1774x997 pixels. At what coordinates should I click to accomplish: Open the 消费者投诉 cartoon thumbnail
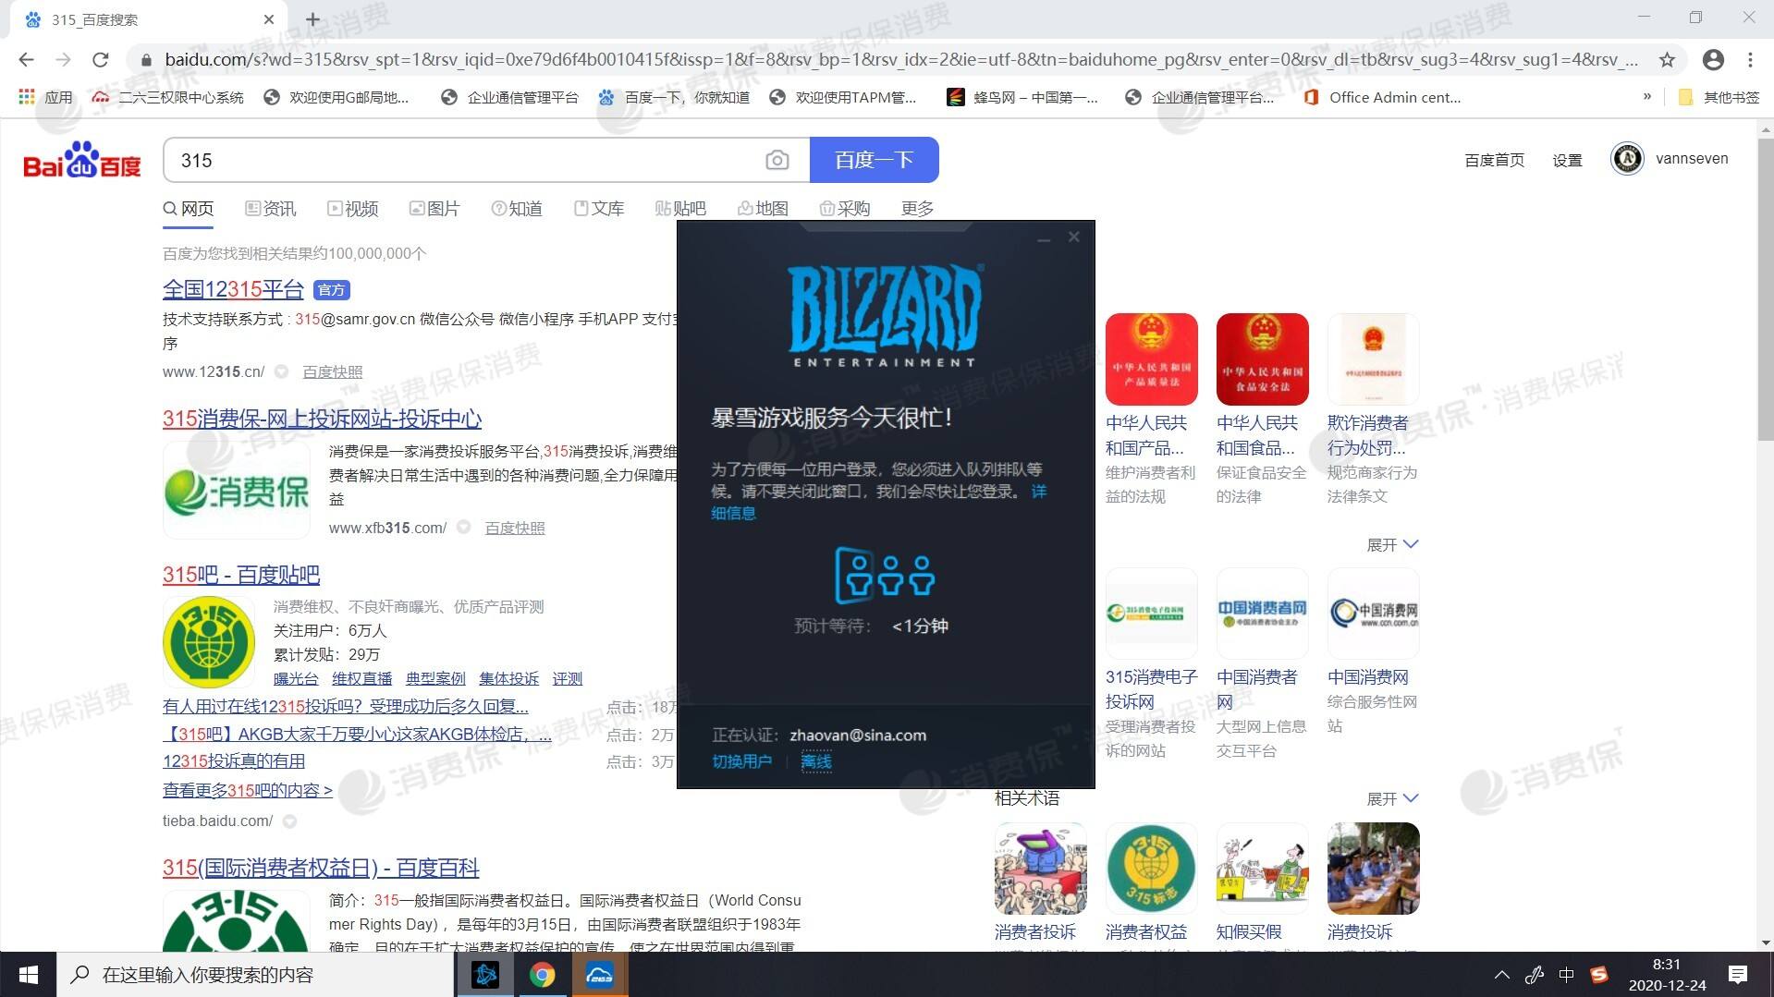click(1040, 869)
